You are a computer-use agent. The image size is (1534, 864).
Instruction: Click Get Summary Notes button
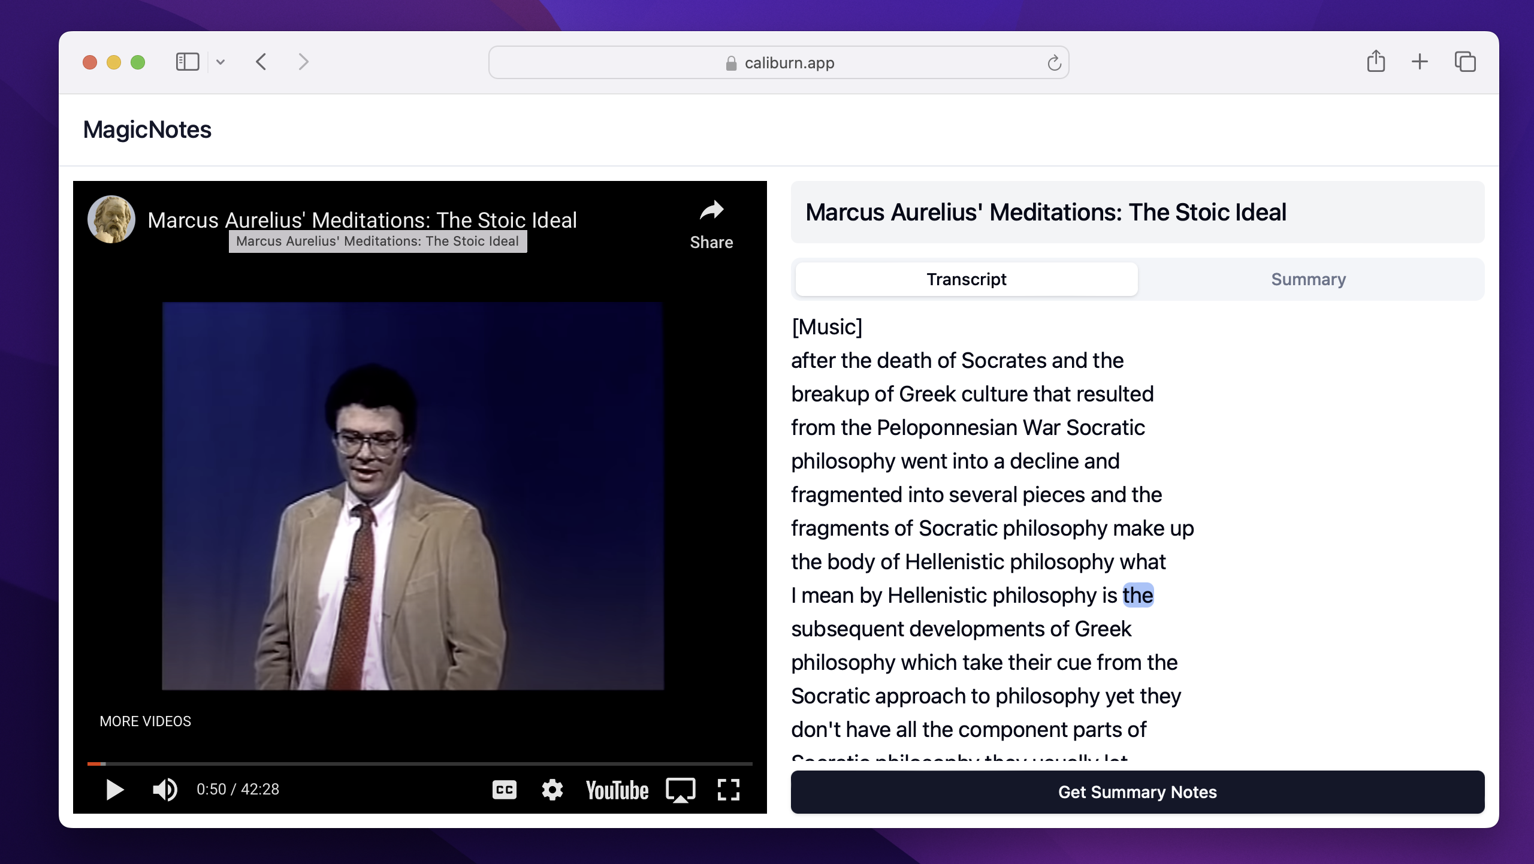(x=1137, y=792)
